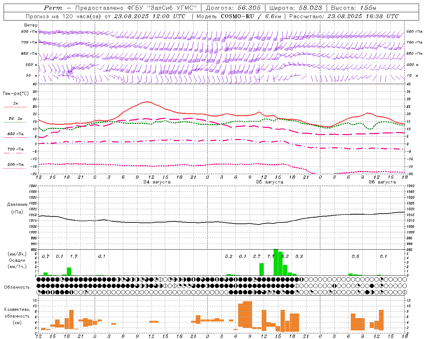Click the "Тем-ра(°C)" temperature panel label
Screen dimensions: 424x339
point(16,94)
